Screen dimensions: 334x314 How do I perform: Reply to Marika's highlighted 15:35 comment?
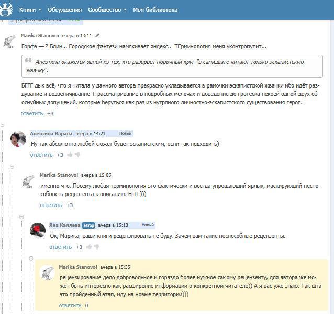pos(70,305)
